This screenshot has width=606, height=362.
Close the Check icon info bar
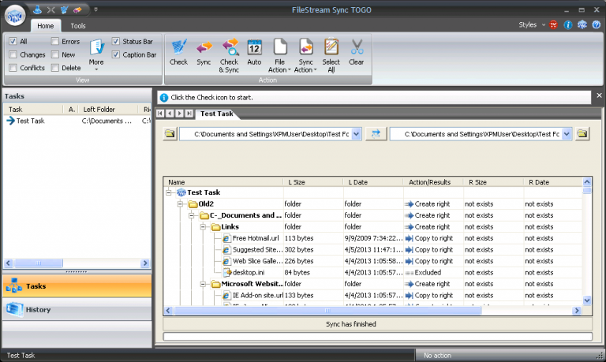[x=599, y=95]
